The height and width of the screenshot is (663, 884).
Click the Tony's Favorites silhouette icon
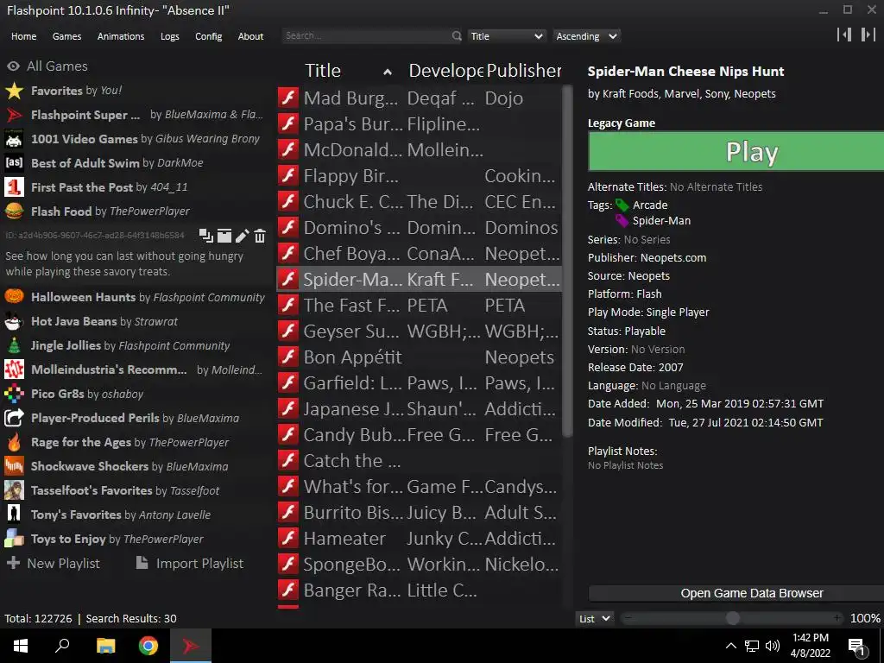[x=14, y=515]
